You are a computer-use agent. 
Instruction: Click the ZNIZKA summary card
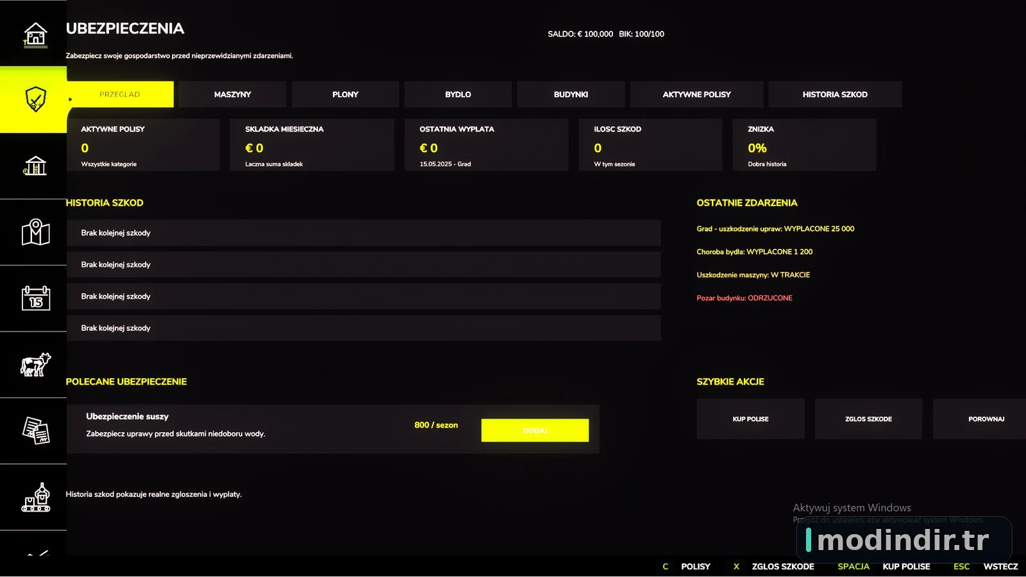pos(805,145)
